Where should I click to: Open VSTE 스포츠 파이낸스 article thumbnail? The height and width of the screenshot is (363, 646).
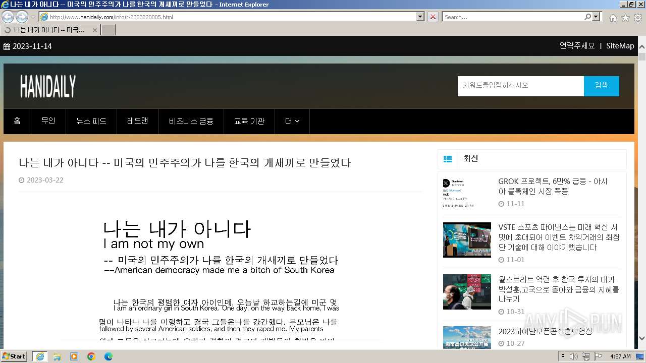pyautogui.click(x=467, y=240)
